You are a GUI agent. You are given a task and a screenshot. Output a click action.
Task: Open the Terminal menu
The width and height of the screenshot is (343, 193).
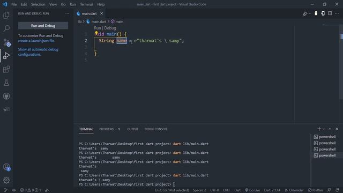point(86,4)
